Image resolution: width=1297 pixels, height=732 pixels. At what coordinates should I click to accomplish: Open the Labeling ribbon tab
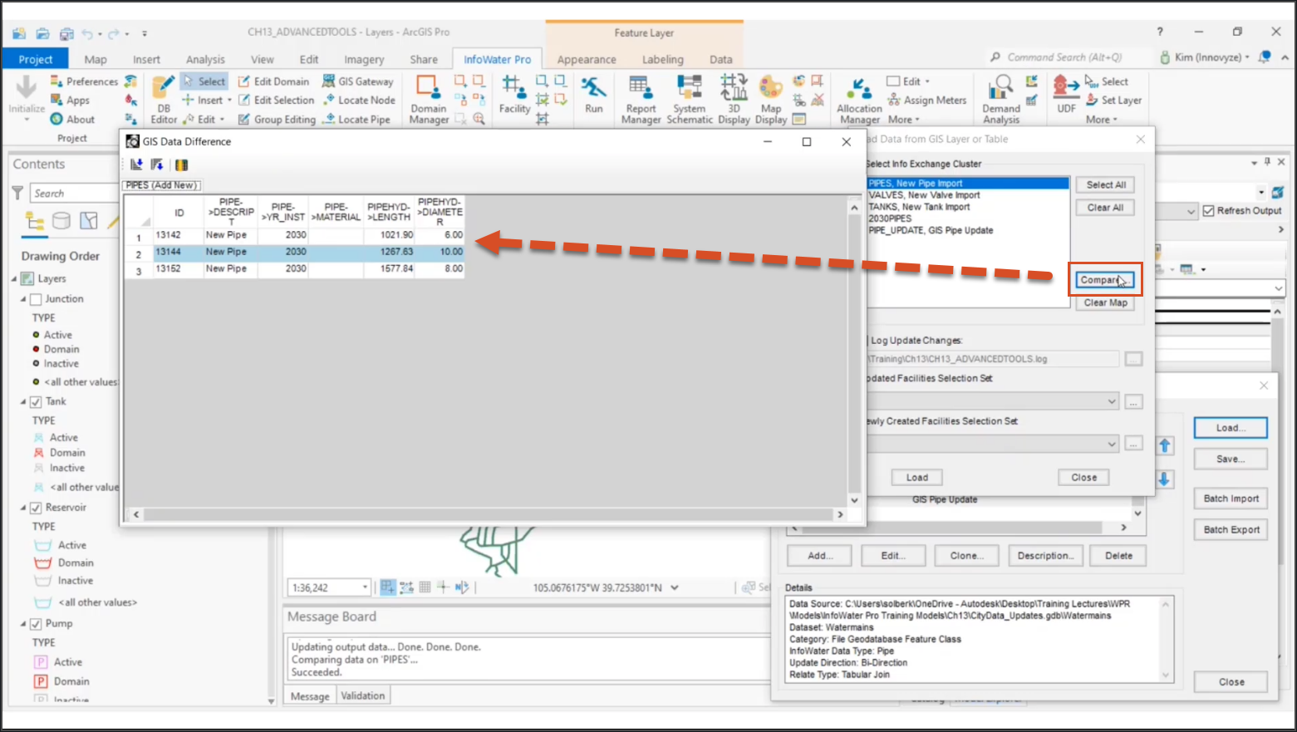(663, 59)
